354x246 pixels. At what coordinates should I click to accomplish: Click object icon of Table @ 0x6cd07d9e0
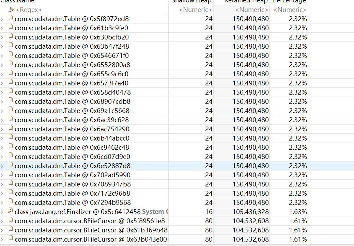point(11,155)
